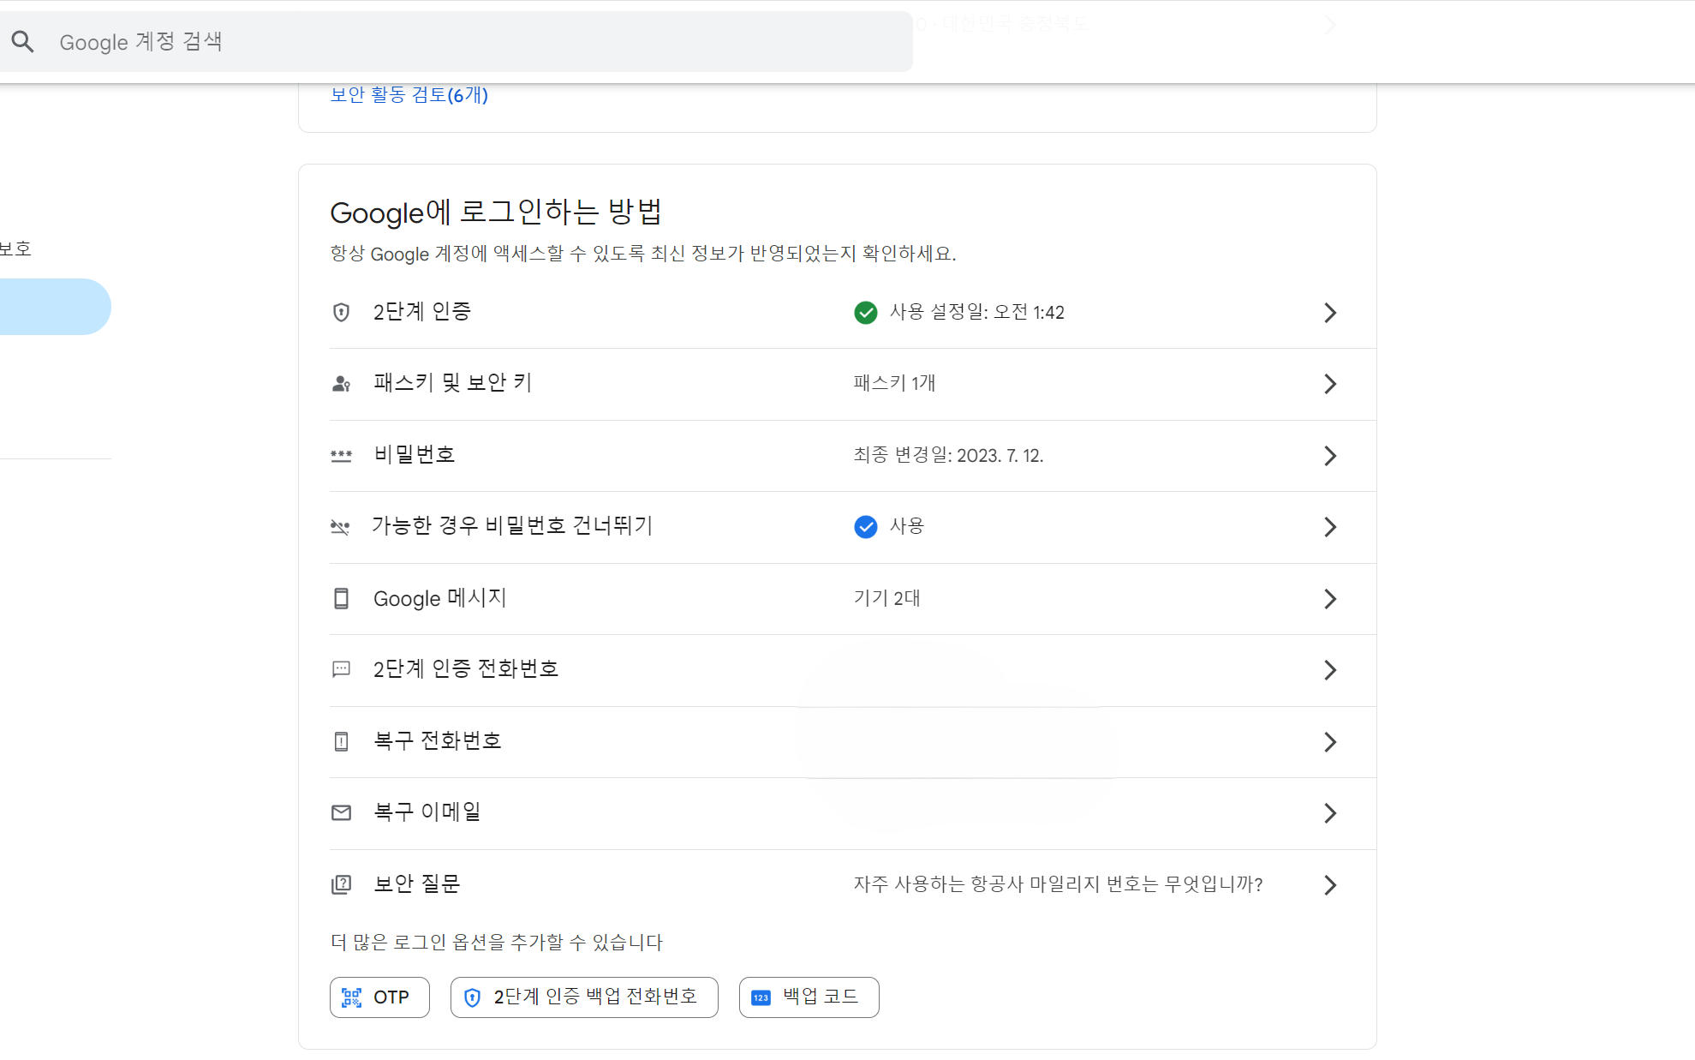Click the skip-password crossed icon
Viewport: 1695px width, 1060px height.
pos(341,527)
